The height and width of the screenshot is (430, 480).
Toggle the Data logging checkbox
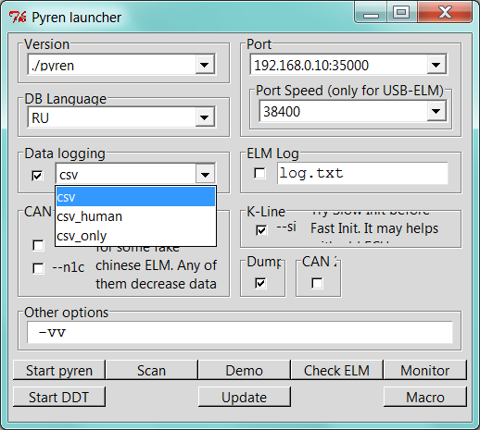(x=37, y=176)
